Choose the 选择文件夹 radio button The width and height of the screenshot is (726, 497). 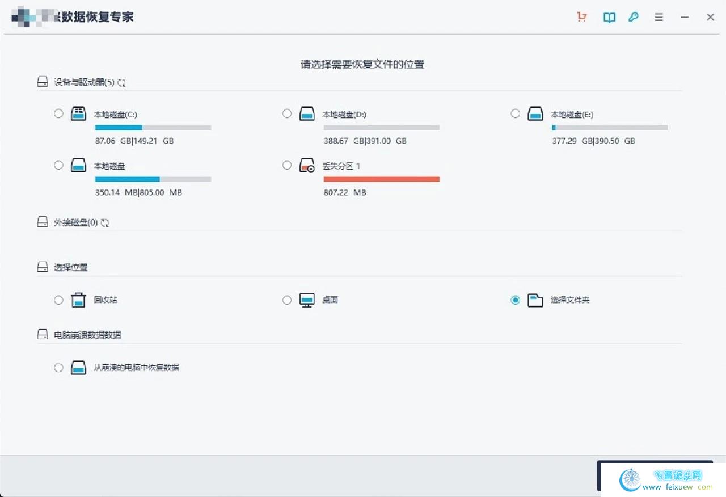(x=515, y=300)
